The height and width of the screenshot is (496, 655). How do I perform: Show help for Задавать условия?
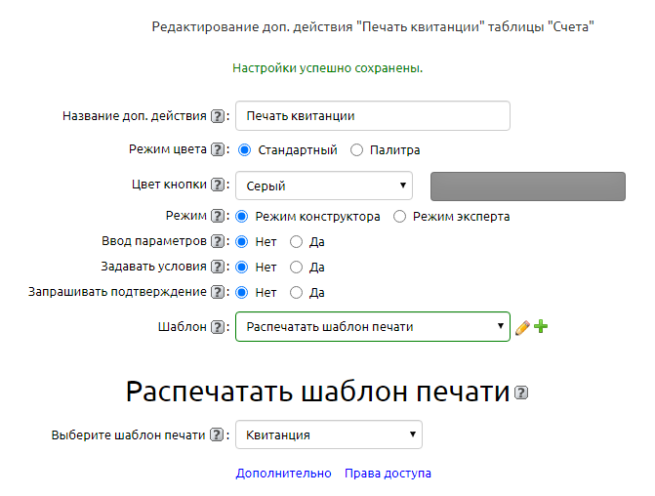(x=218, y=267)
